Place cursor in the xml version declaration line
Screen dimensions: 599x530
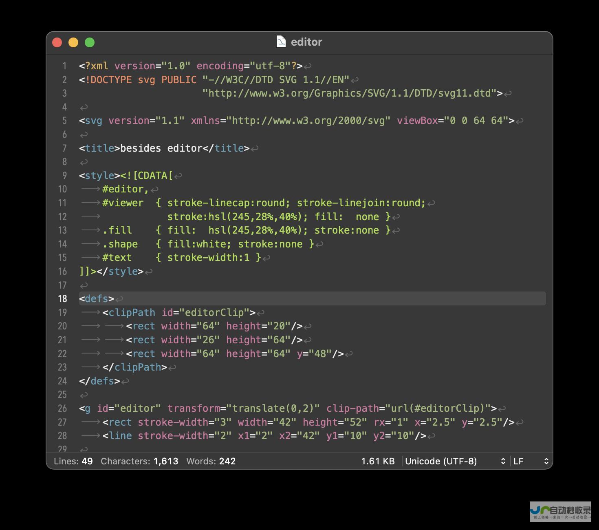[x=191, y=66]
